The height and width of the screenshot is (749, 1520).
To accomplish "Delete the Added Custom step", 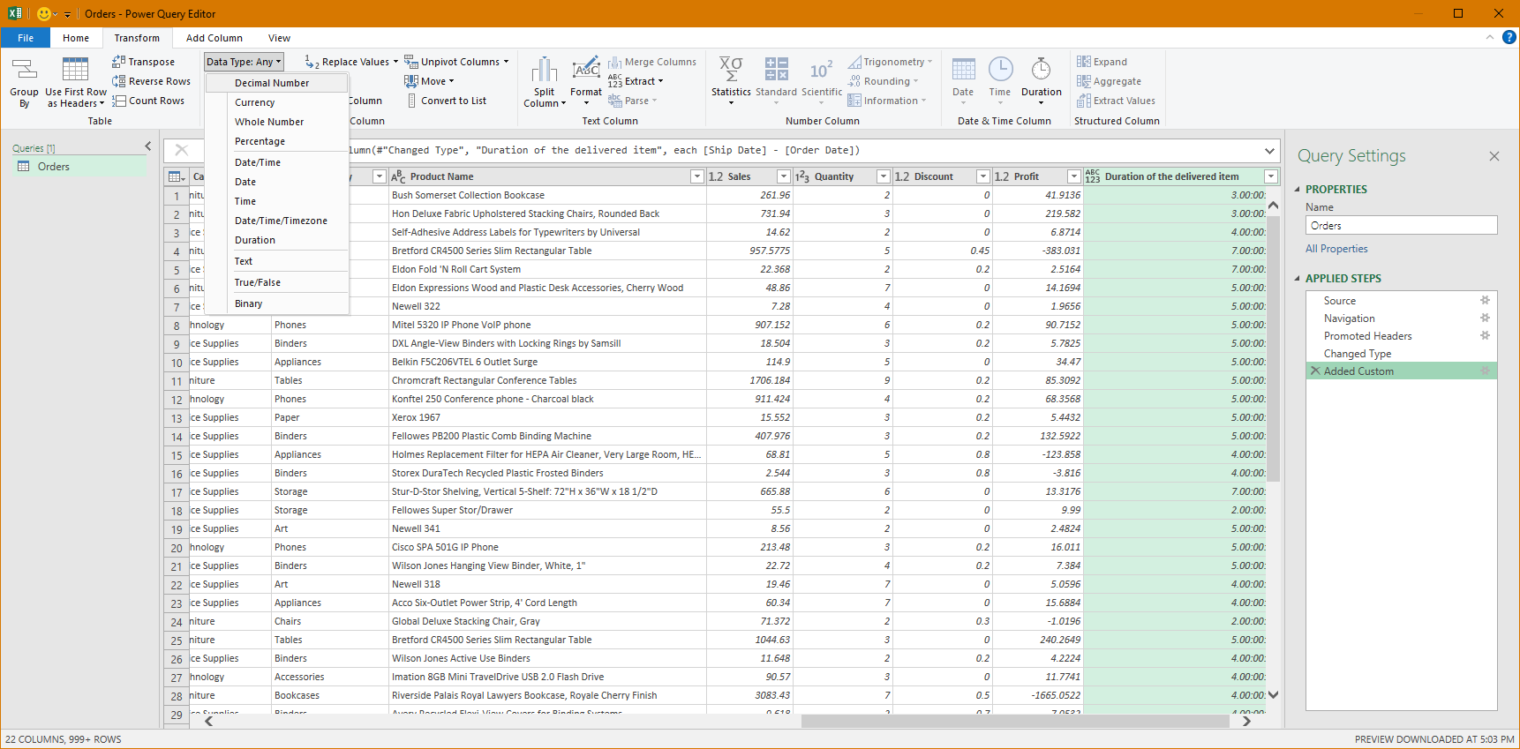I will point(1315,371).
